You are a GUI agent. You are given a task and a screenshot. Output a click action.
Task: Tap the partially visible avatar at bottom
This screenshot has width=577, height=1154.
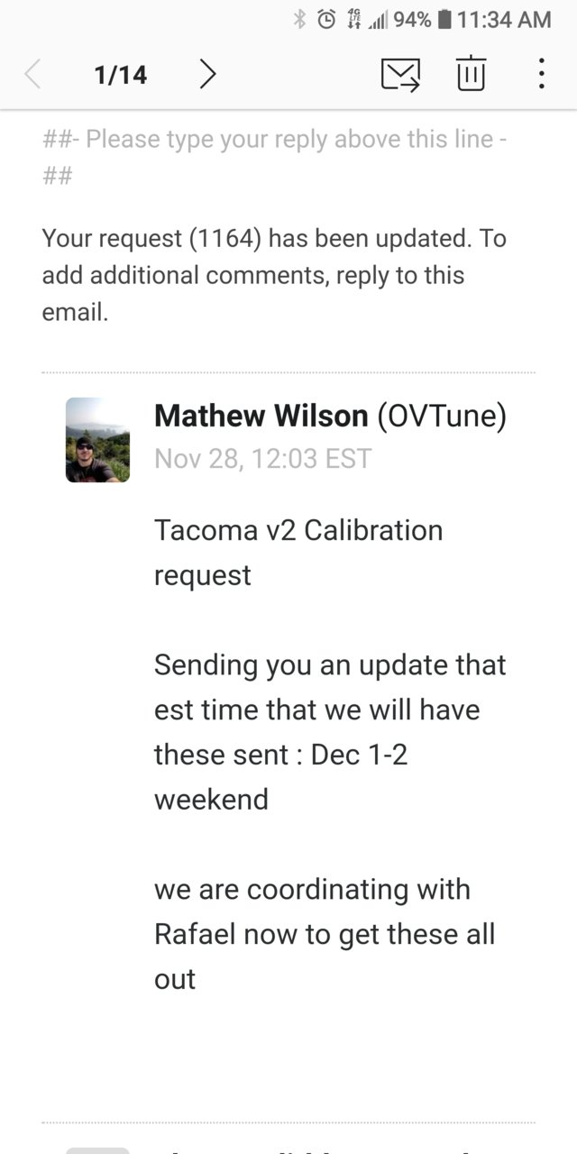(97, 1150)
